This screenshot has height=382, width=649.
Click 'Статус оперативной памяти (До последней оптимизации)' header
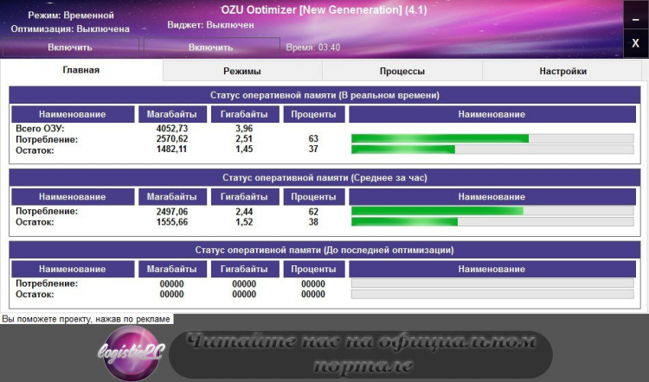(x=324, y=250)
